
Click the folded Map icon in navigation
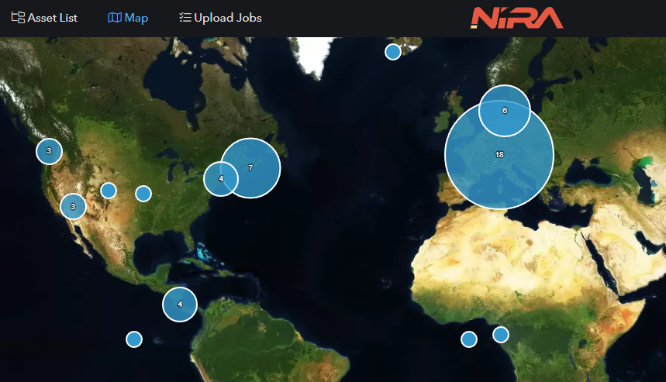click(x=114, y=18)
